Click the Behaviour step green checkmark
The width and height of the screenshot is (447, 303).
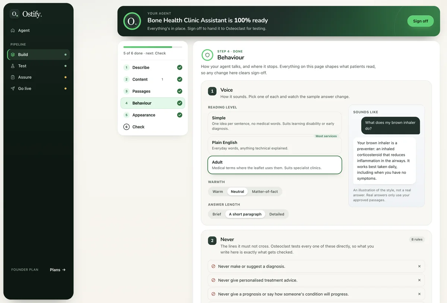(180, 103)
